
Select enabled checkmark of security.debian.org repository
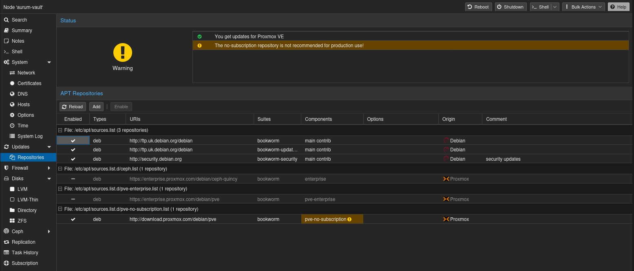[x=73, y=159]
